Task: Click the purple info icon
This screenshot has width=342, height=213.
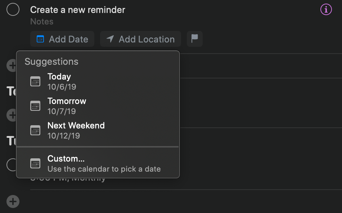Action: [x=326, y=10]
